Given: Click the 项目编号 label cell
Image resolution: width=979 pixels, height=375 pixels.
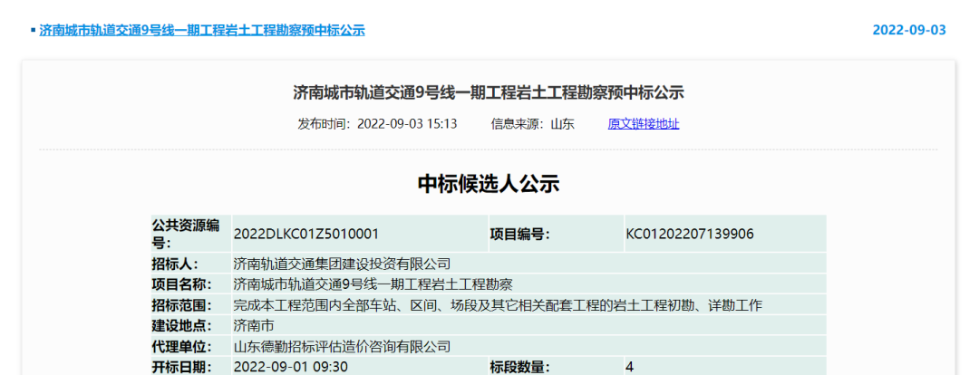Looking at the screenshot, I should (557, 234).
